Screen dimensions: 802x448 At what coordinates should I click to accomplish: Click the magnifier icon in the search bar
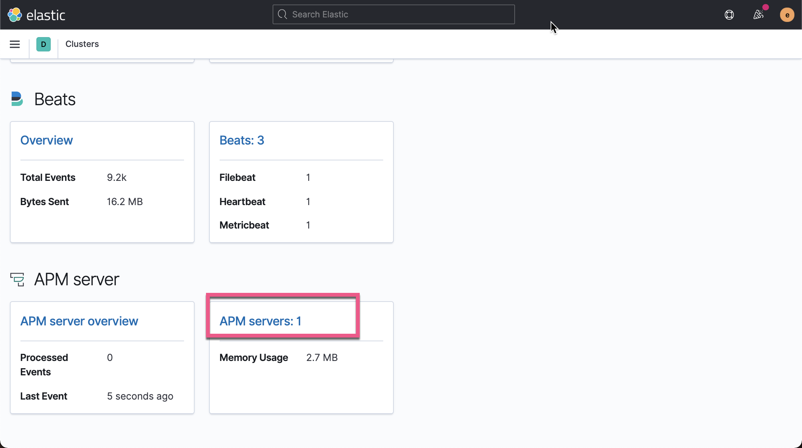[x=282, y=14]
